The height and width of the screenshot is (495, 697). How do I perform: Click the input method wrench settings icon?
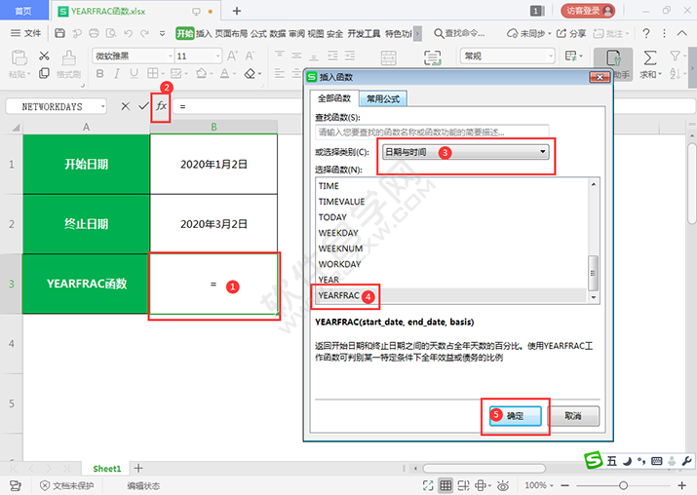pyautogui.click(x=686, y=461)
